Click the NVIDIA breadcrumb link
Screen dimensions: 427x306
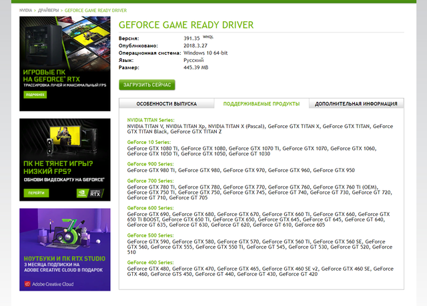tap(25, 11)
